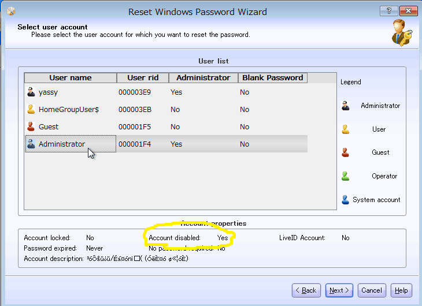Click the HomeGroupUser$ yellow user icon

click(x=31, y=109)
